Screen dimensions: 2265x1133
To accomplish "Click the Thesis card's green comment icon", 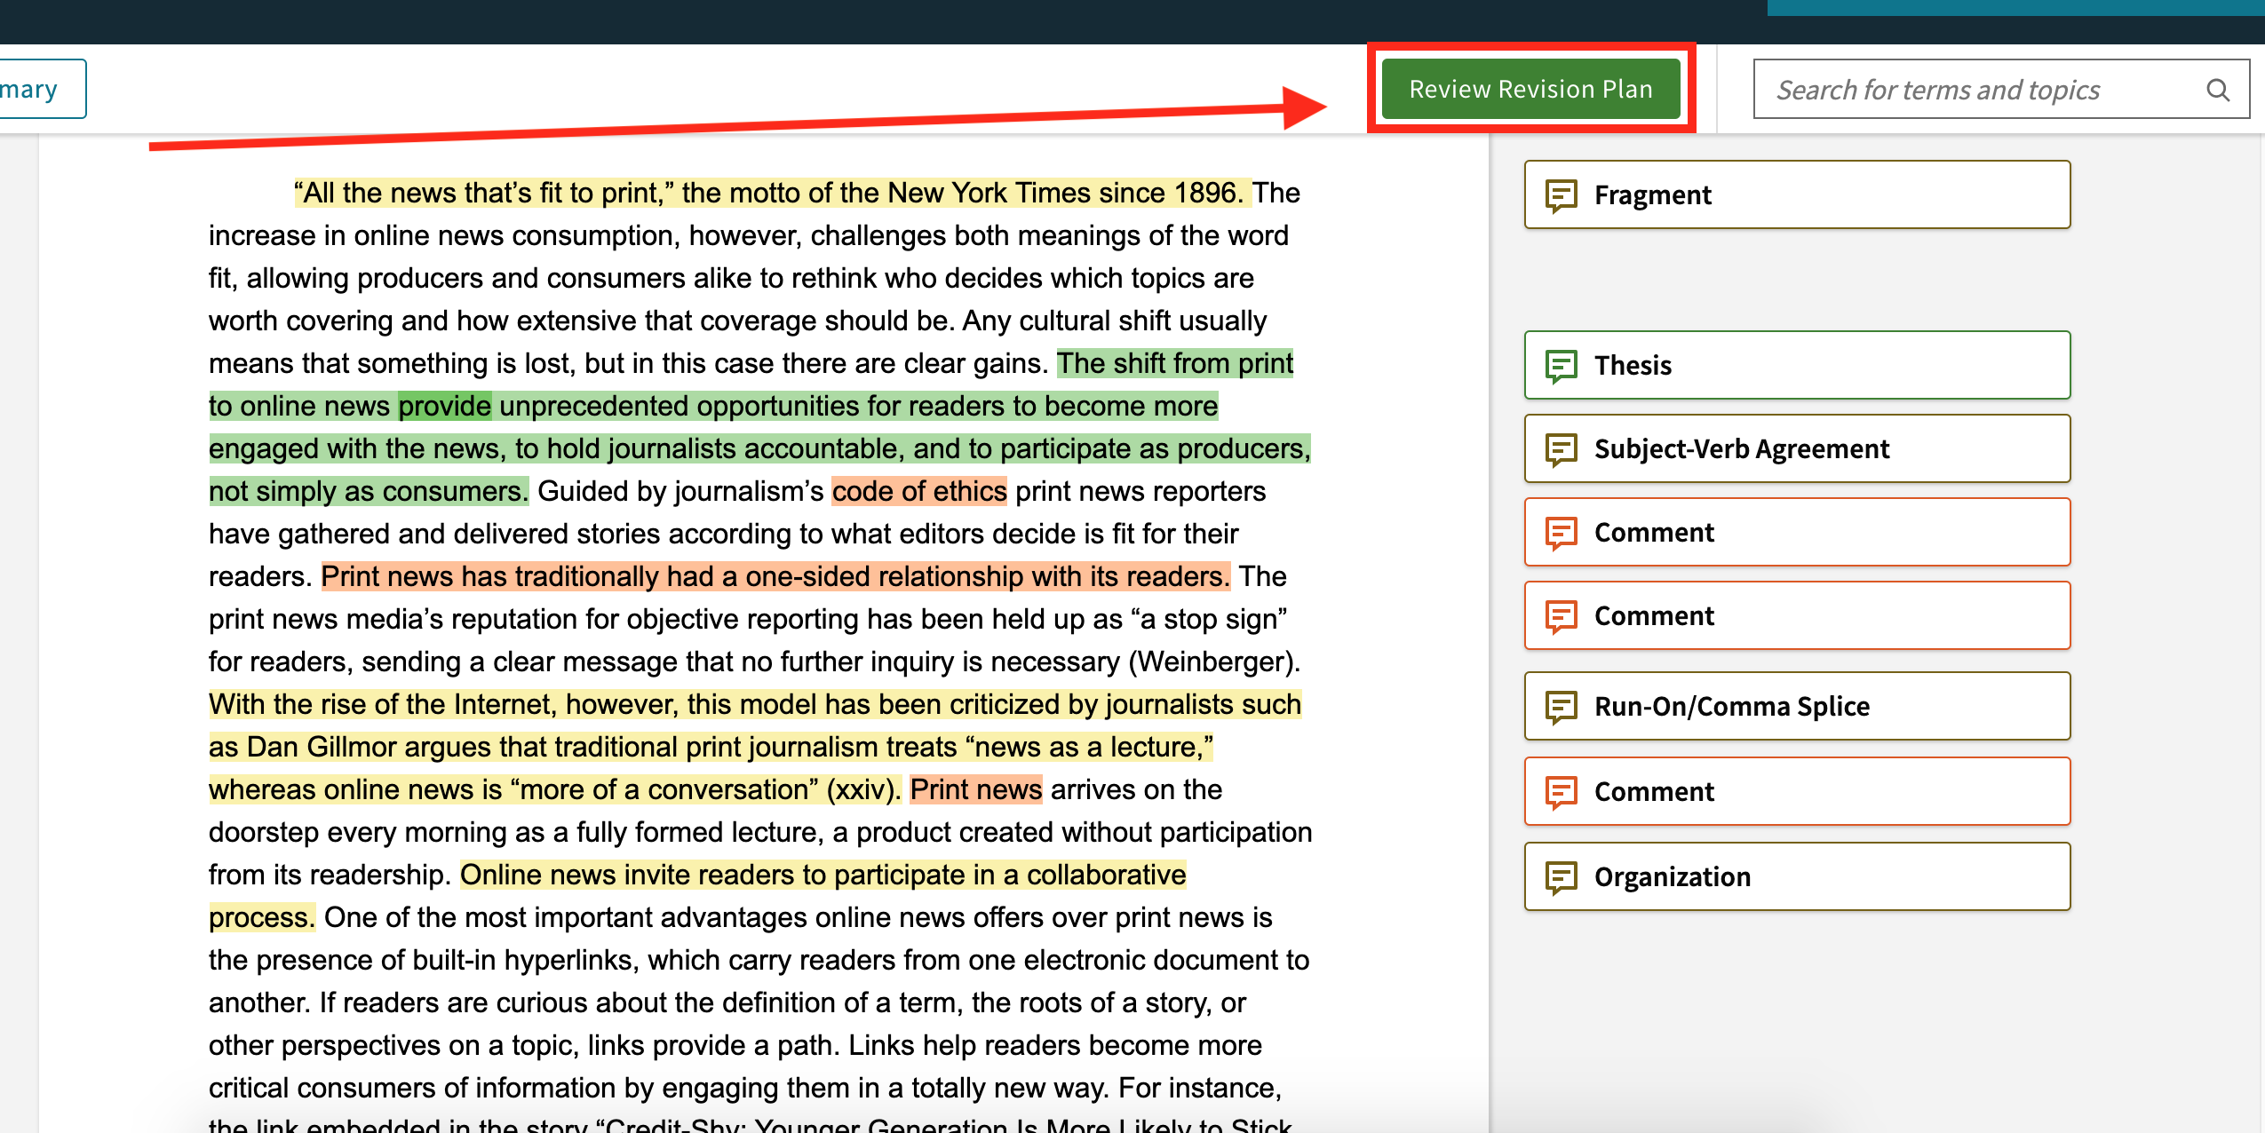I will click(x=1560, y=365).
